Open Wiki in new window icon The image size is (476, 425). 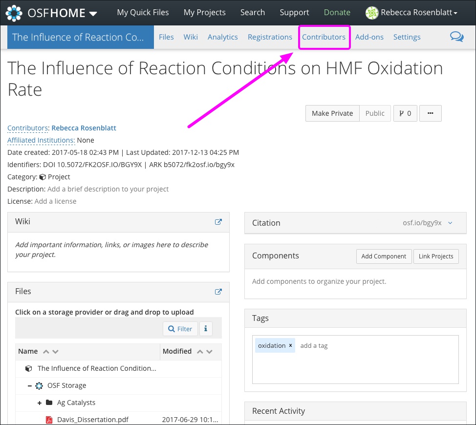click(x=218, y=222)
